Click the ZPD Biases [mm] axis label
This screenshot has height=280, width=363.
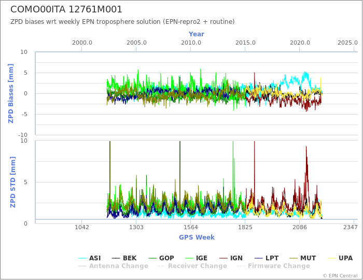pos(11,93)
